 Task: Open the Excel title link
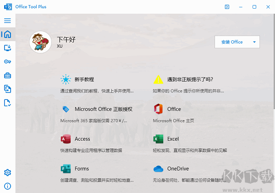(x=173, y=139)
